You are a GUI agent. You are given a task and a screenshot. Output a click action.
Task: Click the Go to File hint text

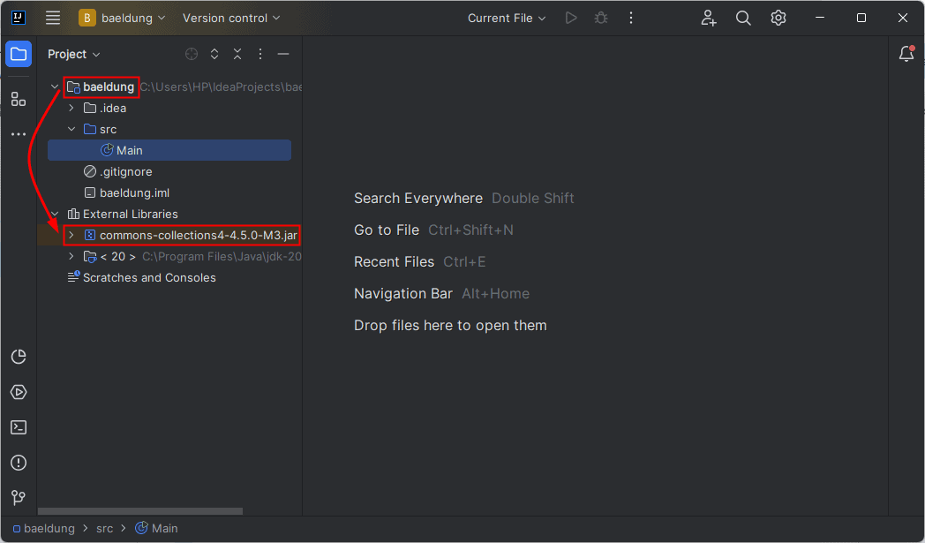(387, 230)
